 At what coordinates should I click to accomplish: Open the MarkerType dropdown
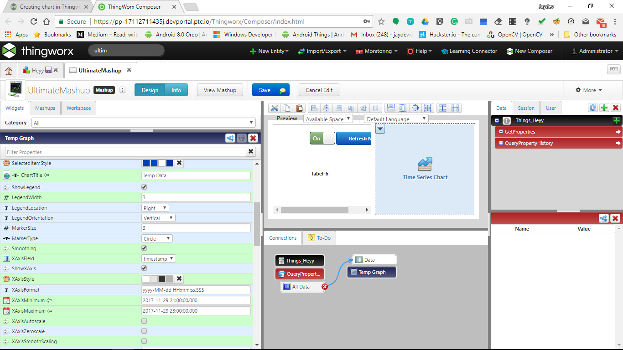157,238
